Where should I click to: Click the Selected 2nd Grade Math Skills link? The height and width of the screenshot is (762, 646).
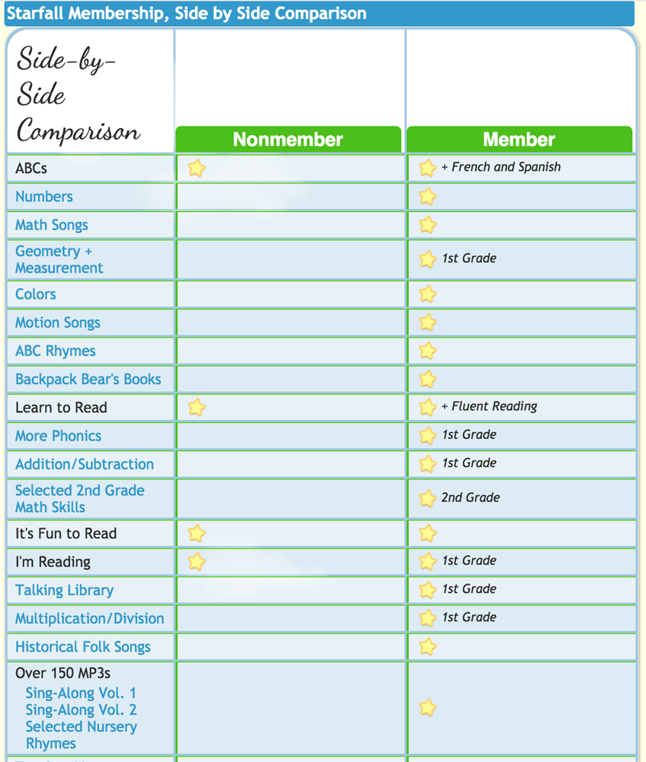pyautogui.click(x=79, y=498)
